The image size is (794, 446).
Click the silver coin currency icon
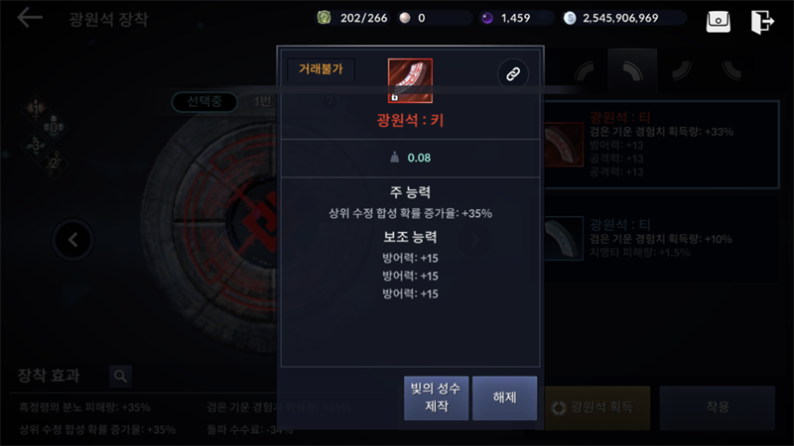pyautogui.click(x=570, y=18)
